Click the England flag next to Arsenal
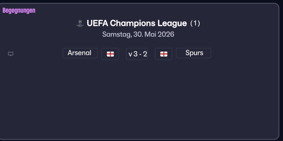Screen dimensions: 283x141 point(110,54)
